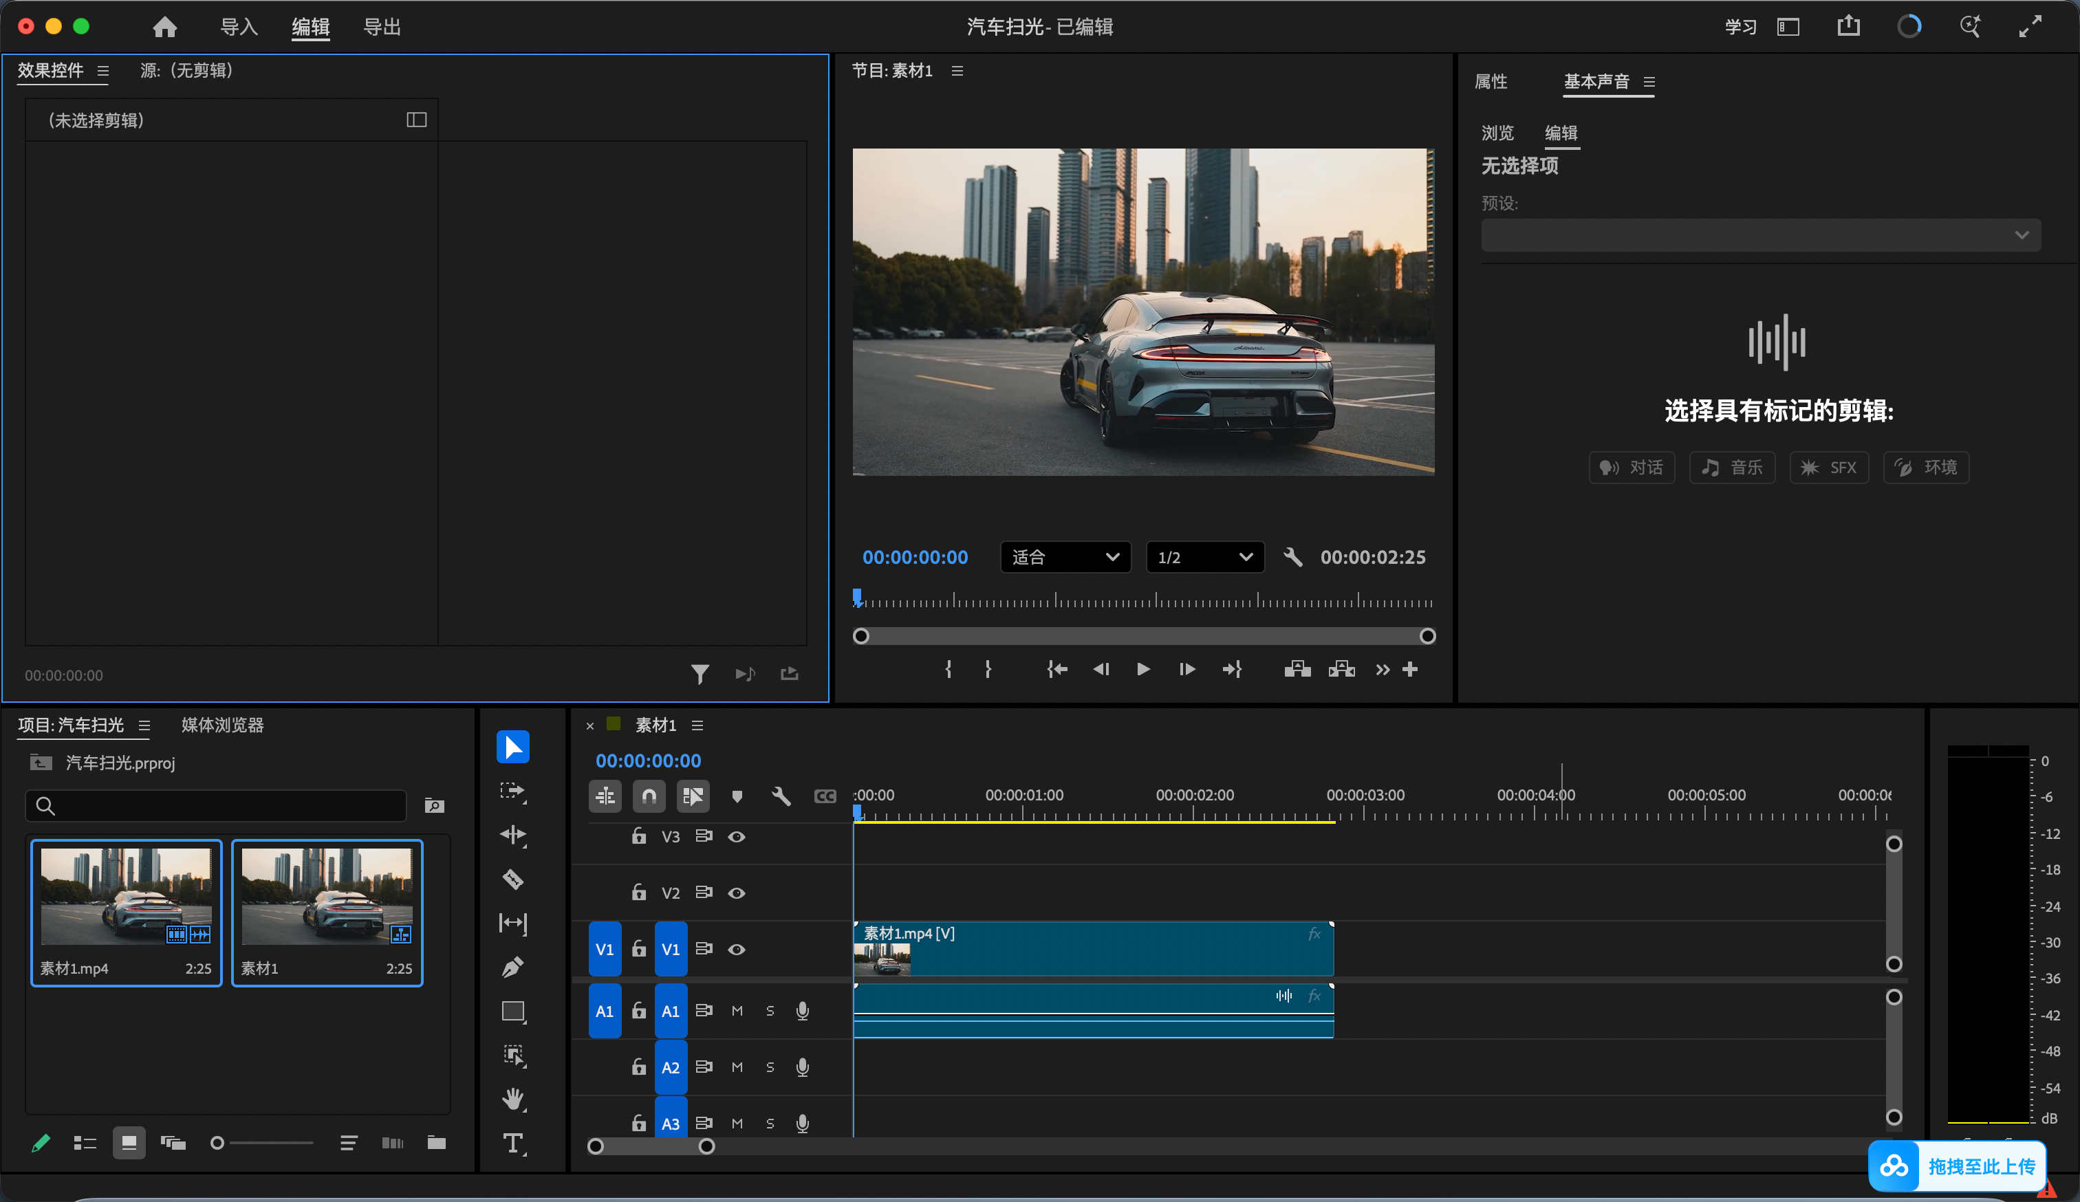
Task: Pick the Ripple Edit tool
Action: click(512, 835)
